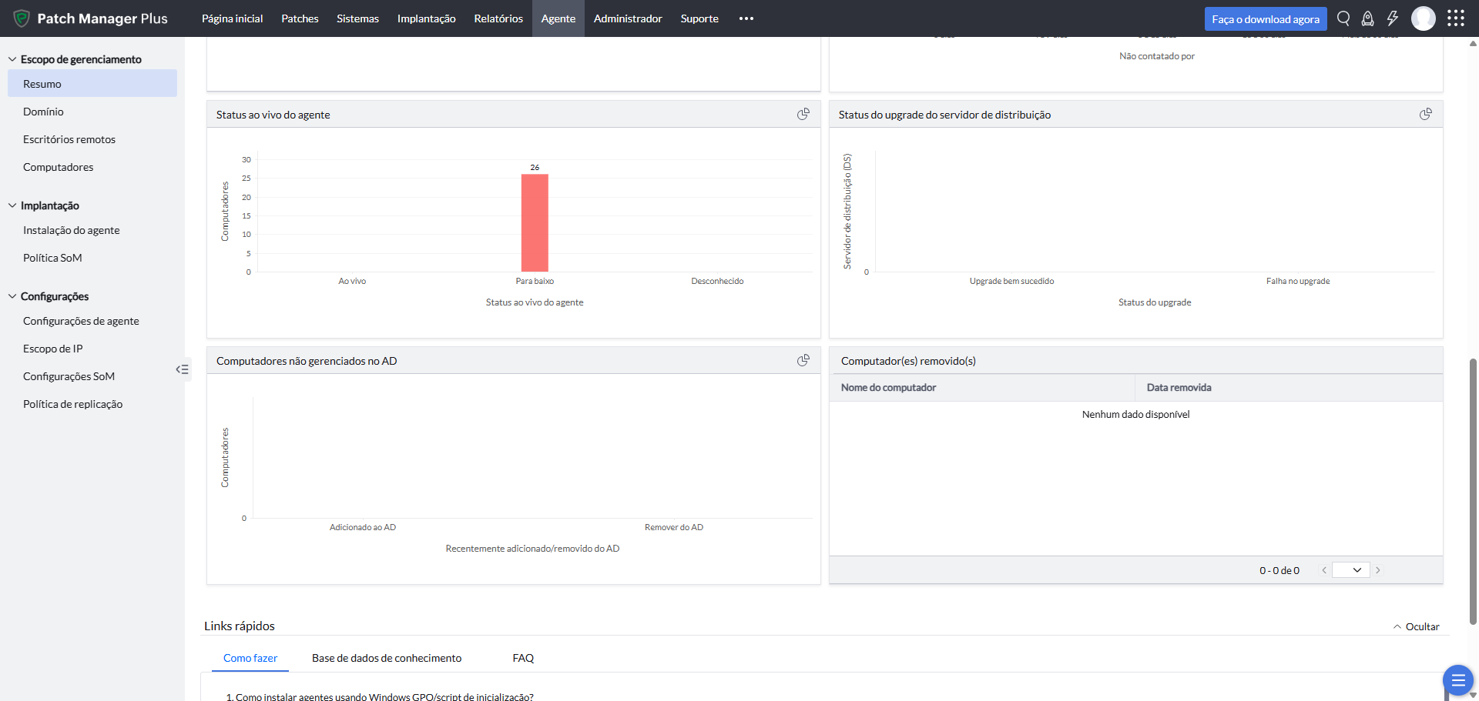1479x701 pixels.
Task: Switch to the FAQ tab
Action: click(523, 658)
